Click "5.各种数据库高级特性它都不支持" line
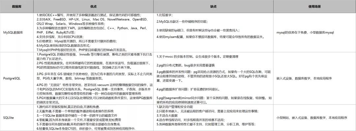Screen dimensions: 356x131 206,124
